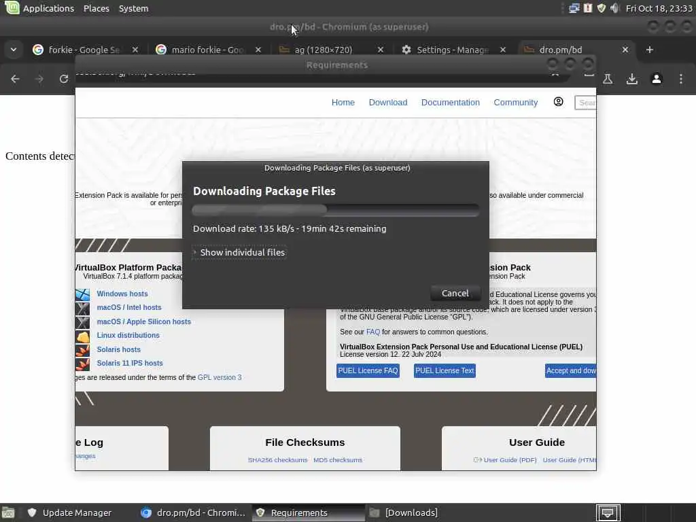
Task: Click Download in VirtualBox site nav
Action: pyautogui.click(x=388, y=103)
